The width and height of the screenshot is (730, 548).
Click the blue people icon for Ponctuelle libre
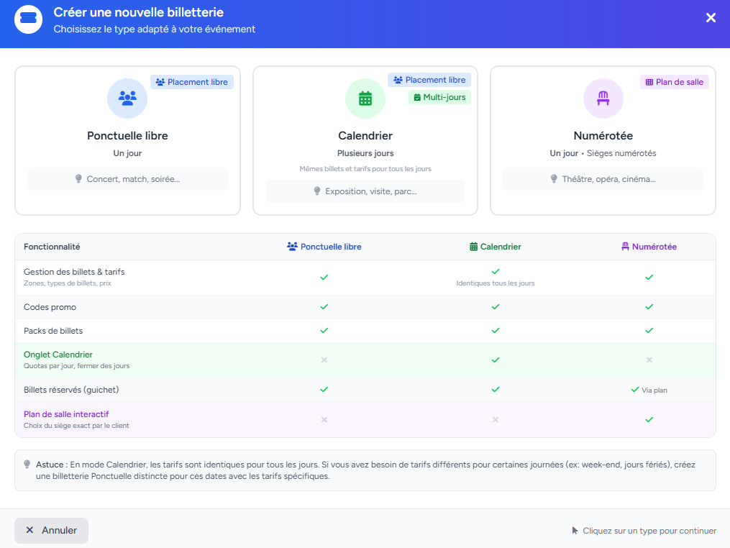tap(127, 99)
